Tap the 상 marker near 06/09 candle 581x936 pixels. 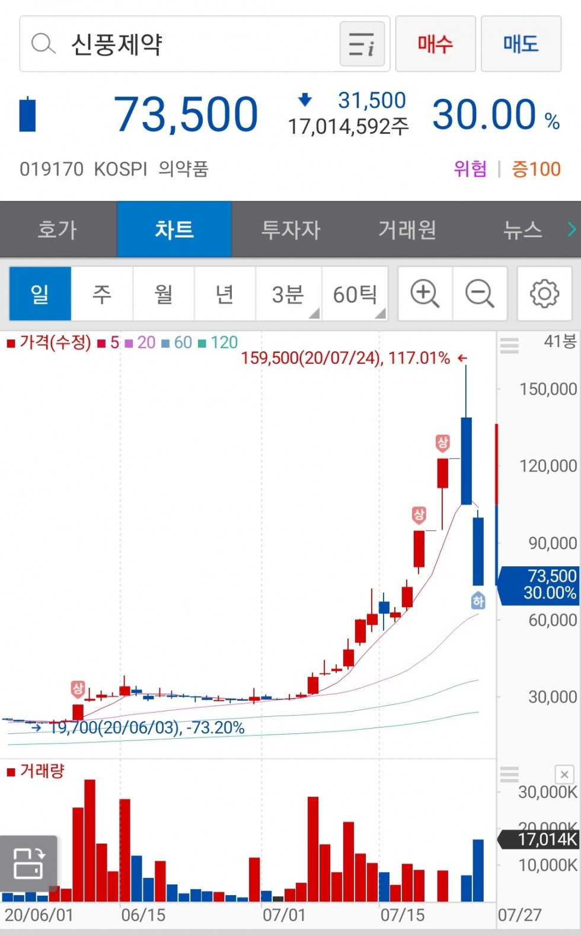pyautogui.click(x=78, y=690)
